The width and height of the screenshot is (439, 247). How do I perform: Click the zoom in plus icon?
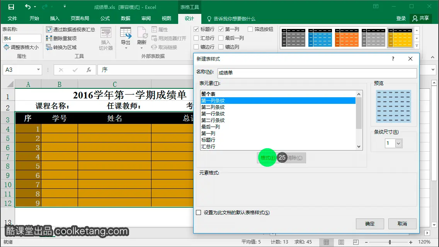(x=411, y=242)
